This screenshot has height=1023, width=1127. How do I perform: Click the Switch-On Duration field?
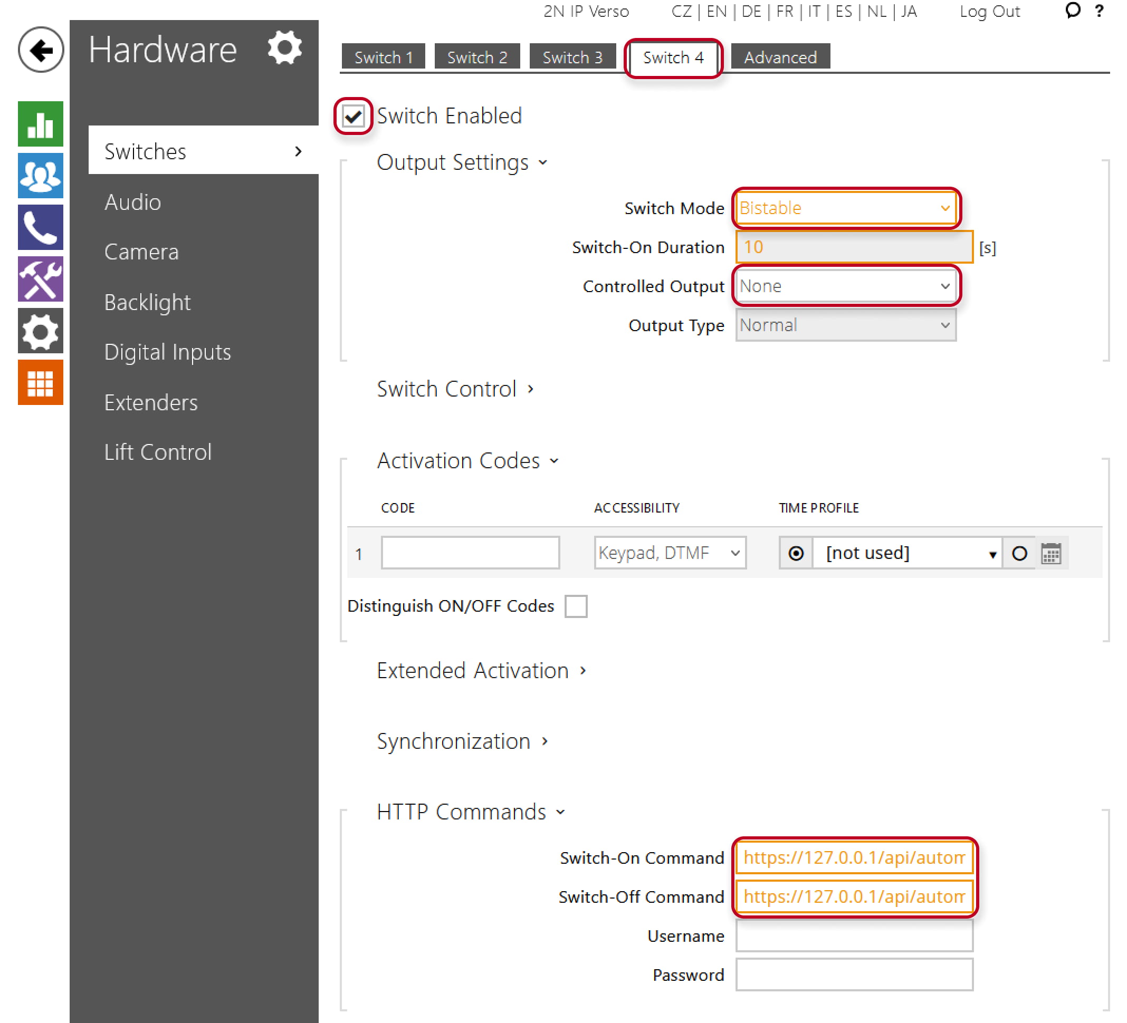click(x=854, y=247)
